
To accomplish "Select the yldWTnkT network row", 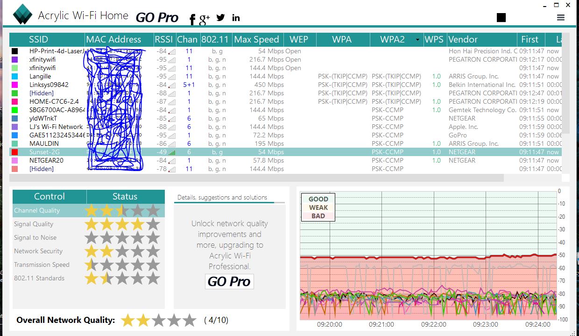I will click(x=285, y=118).
